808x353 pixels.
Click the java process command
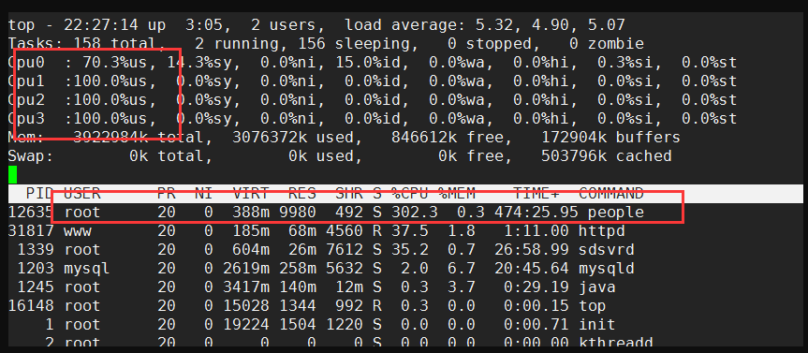point(597,287)
